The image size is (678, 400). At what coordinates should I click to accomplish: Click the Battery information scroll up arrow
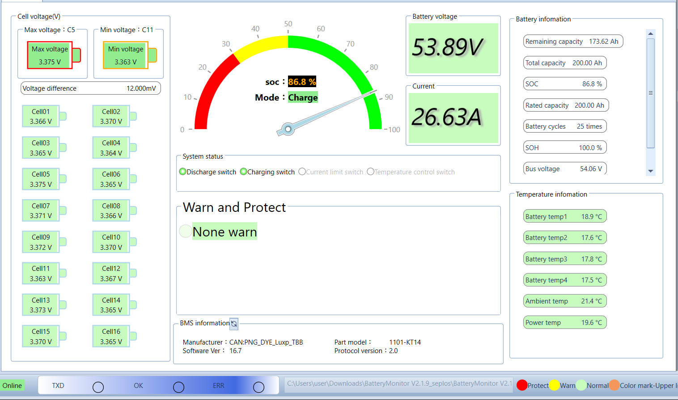[x=651, y=34]
